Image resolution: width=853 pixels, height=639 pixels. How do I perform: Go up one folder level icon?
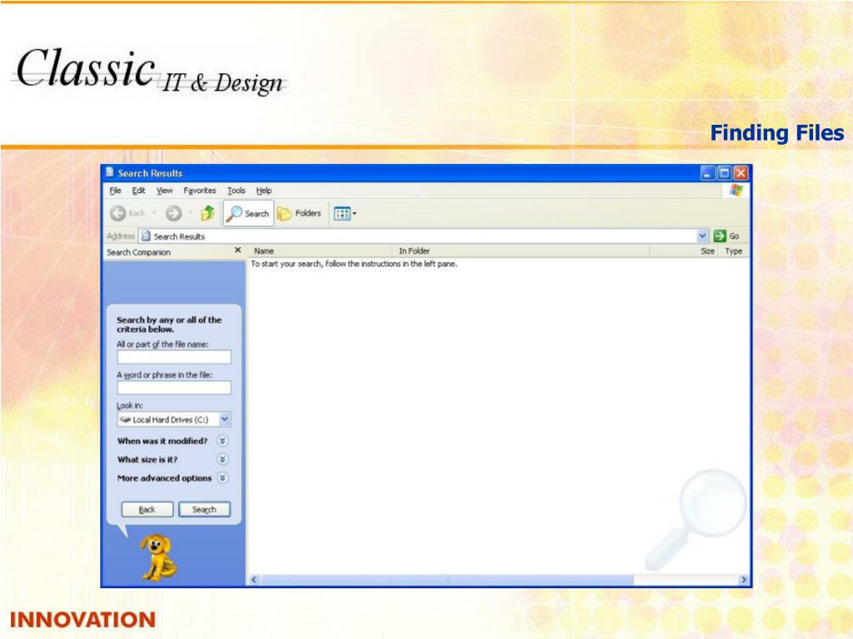[207, 213]
